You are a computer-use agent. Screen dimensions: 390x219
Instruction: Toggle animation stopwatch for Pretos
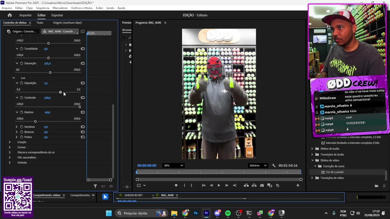pos(22,137)
